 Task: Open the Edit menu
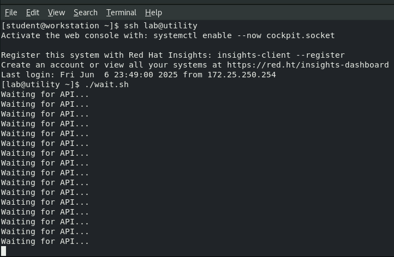[32, 12]
